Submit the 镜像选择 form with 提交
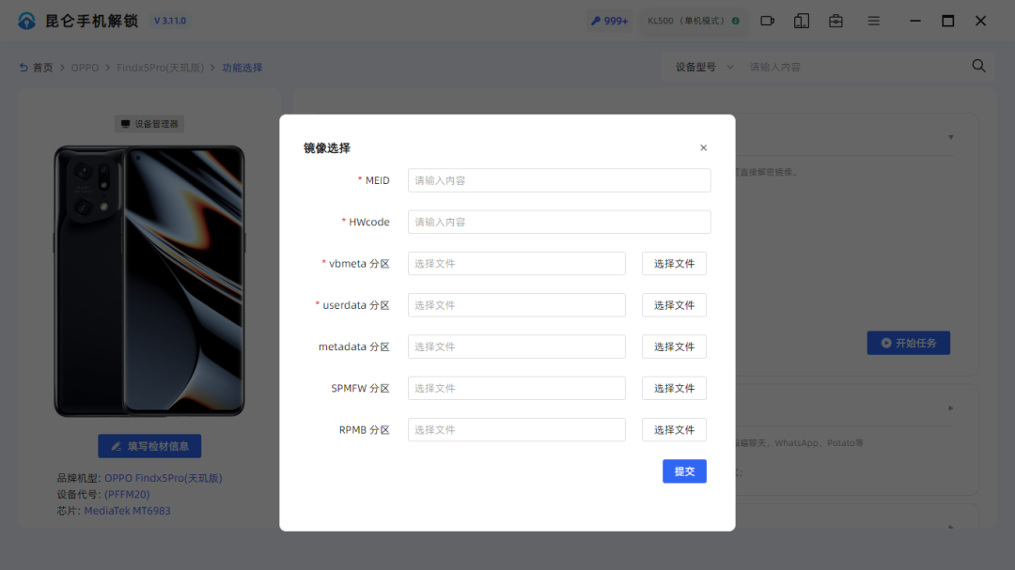This screenshot has height=570, width=1015. click(x=684, y=471)
